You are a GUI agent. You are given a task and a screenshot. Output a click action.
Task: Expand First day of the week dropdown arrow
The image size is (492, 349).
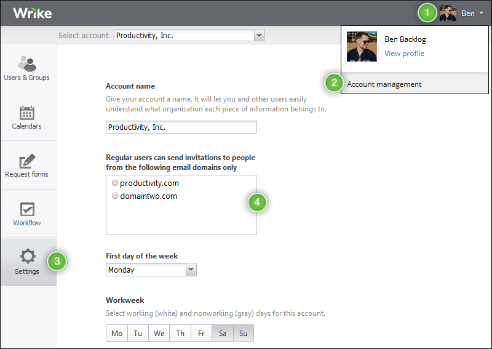coord(191,270)
